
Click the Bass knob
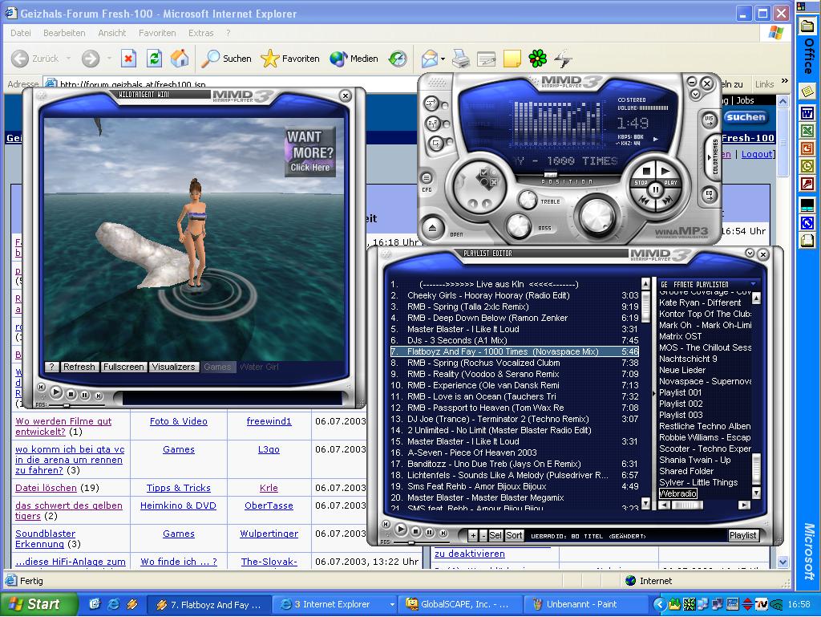519,225
